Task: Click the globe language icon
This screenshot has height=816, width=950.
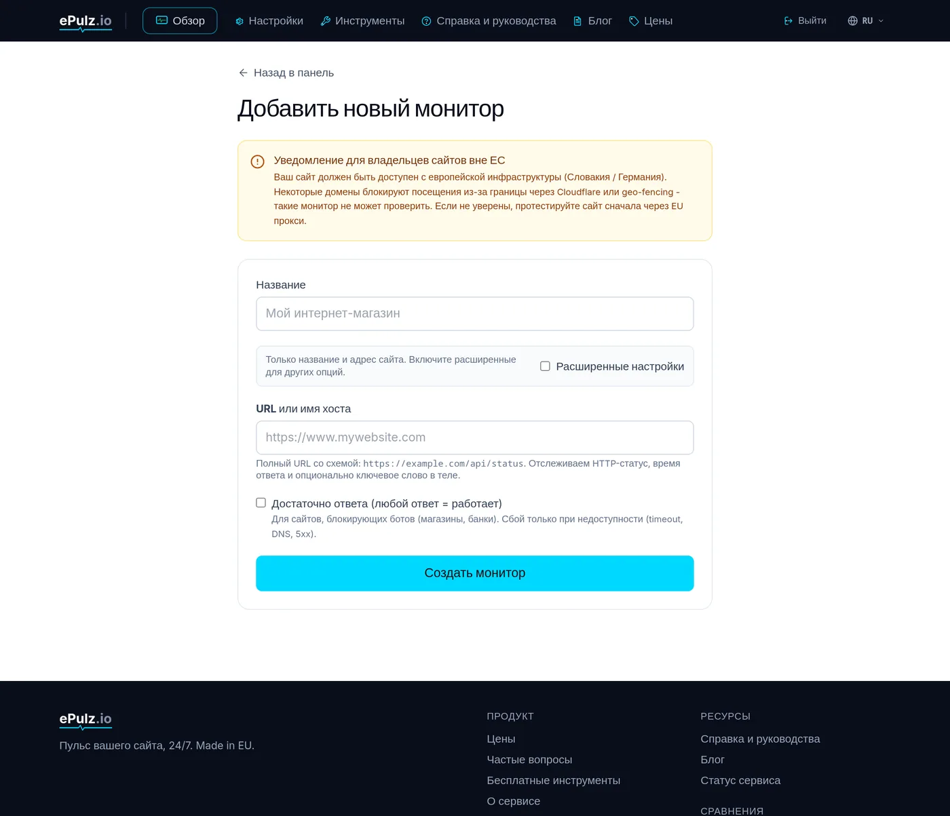Action: pyautogui.click(x=853, y=21)
